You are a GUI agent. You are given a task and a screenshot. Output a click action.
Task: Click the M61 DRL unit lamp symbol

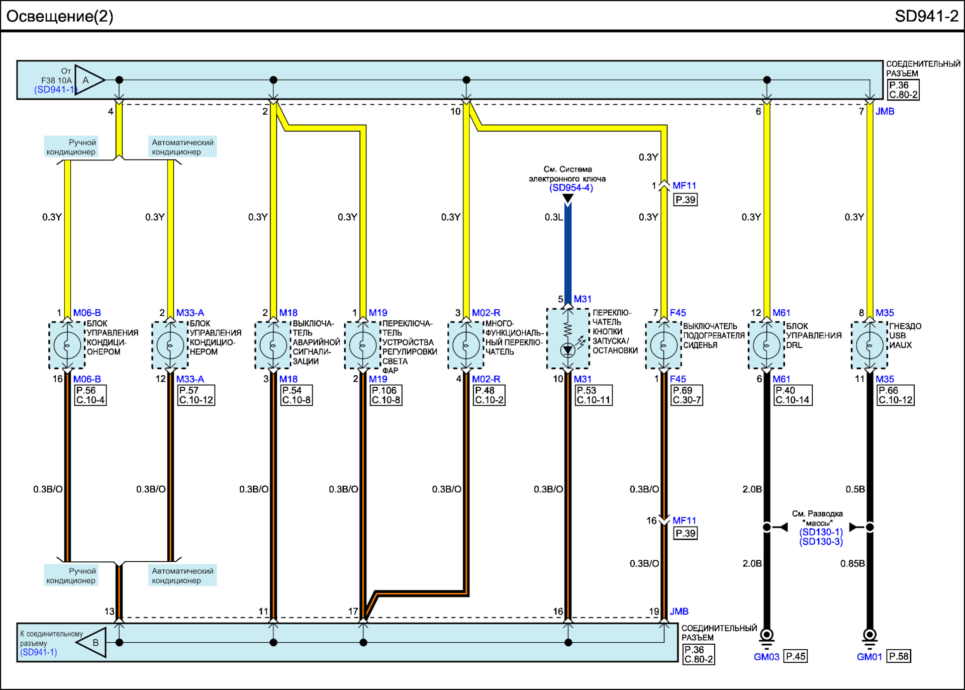tap(766, 346)
